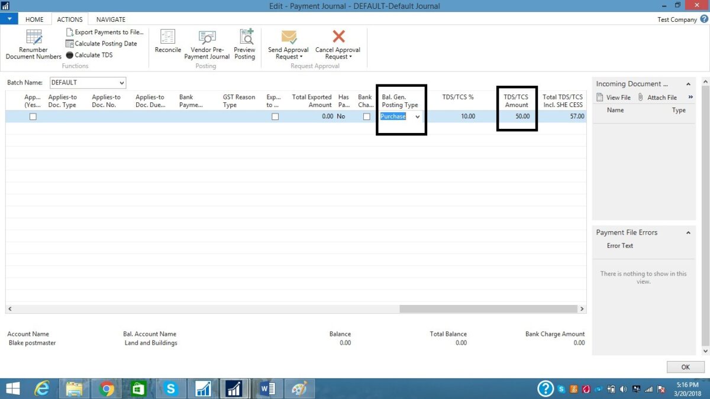
Task: Click the Renumber Document Numbers icon
Action: 34,37
